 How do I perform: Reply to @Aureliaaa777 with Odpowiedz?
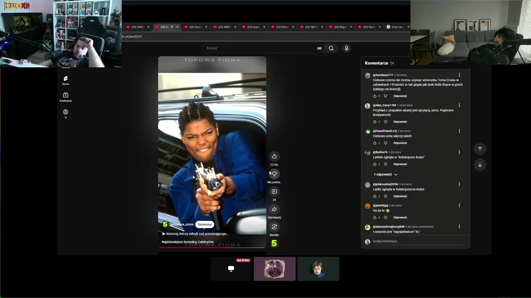tap(400, 96)
